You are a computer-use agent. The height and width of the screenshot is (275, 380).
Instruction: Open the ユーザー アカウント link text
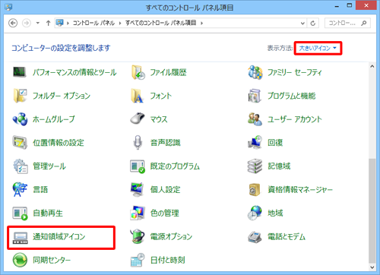click(x=295, y=119)
